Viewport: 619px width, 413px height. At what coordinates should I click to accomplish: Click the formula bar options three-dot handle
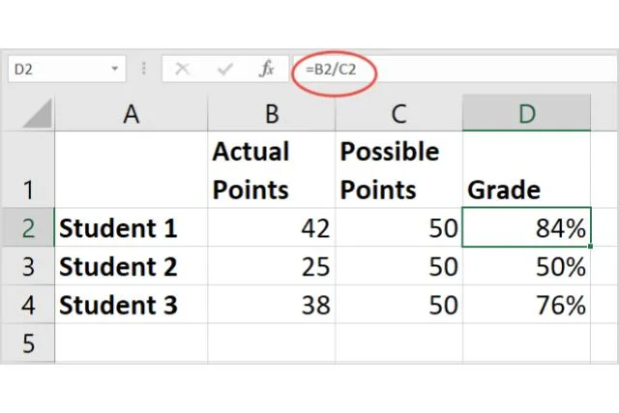pyautogui.click(x=144, y=69)
